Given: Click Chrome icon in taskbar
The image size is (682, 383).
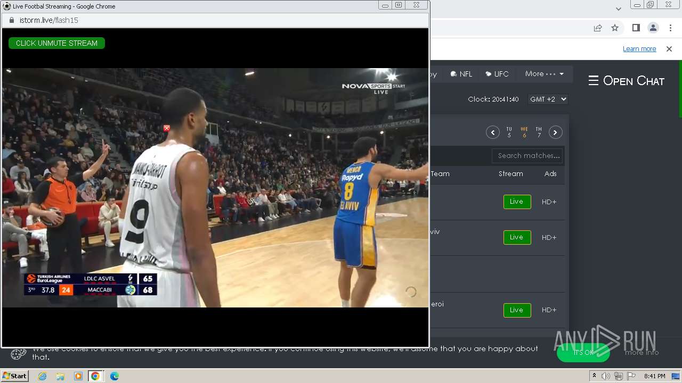Looking at the screenshot, I should pos(95,376).
